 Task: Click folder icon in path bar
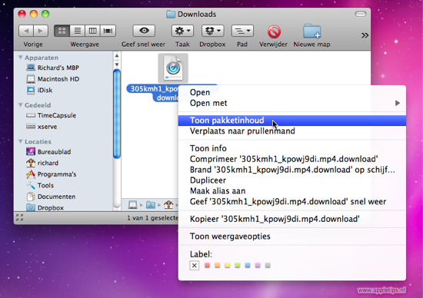(151, 205)
